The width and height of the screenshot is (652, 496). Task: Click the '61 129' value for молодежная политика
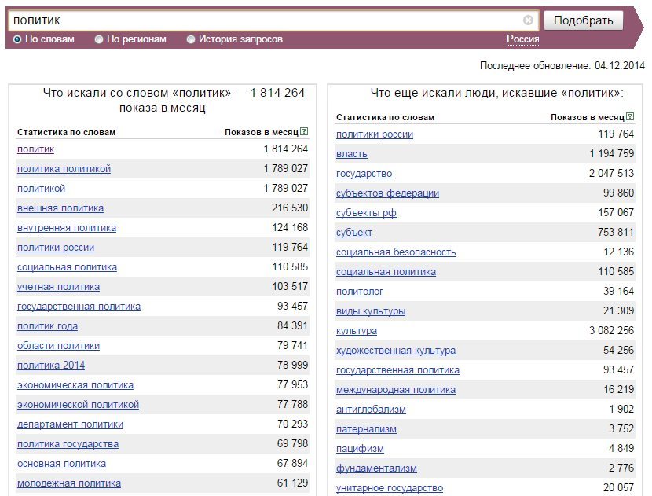coord(293,483)
